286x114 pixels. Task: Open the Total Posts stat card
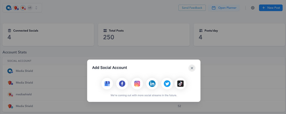click(x=144, y=35)
